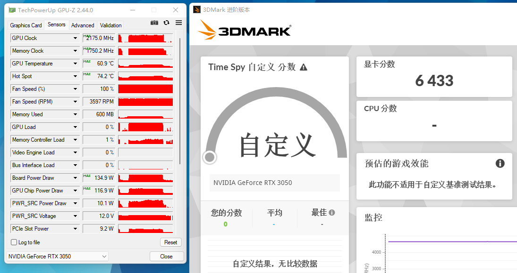Enable the Log to file checkbox
Viewport: 517px width, 273px height.
14,242
